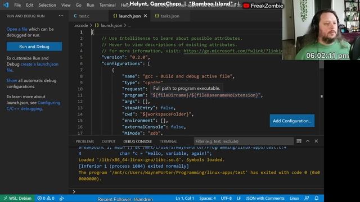Click the VS Code logo icon
The image size is (360, 202).
pyautogui.click(x=6, y=5)
